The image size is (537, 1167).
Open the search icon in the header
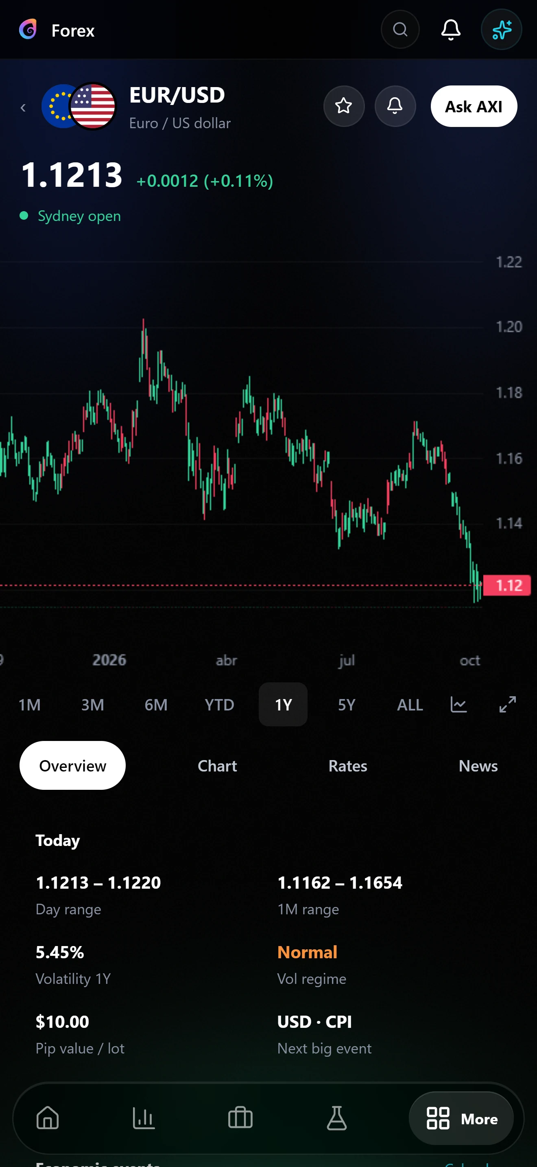click(400, 30)
